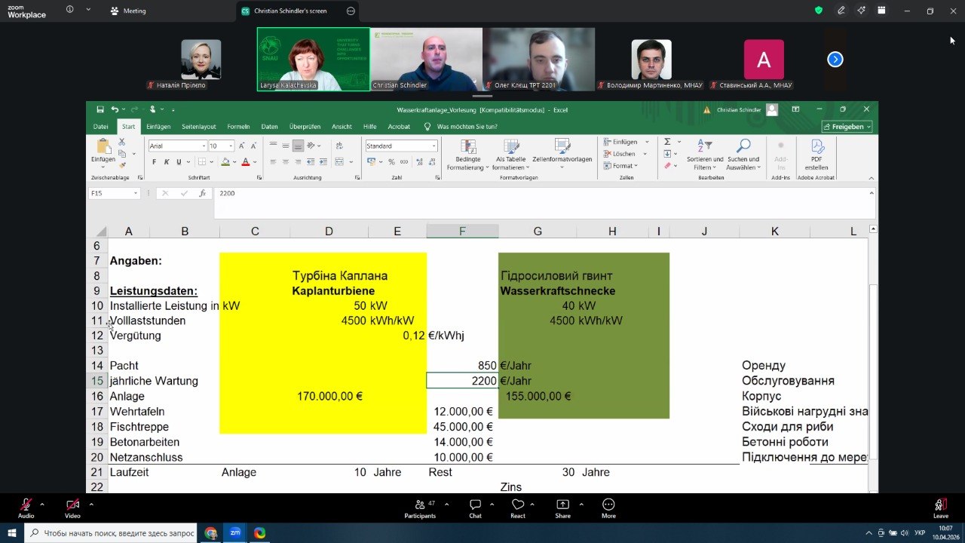965x543 pixels.
Task: Toggle bold formatting in Excel ribbon
Action: [x=155, y=162]
